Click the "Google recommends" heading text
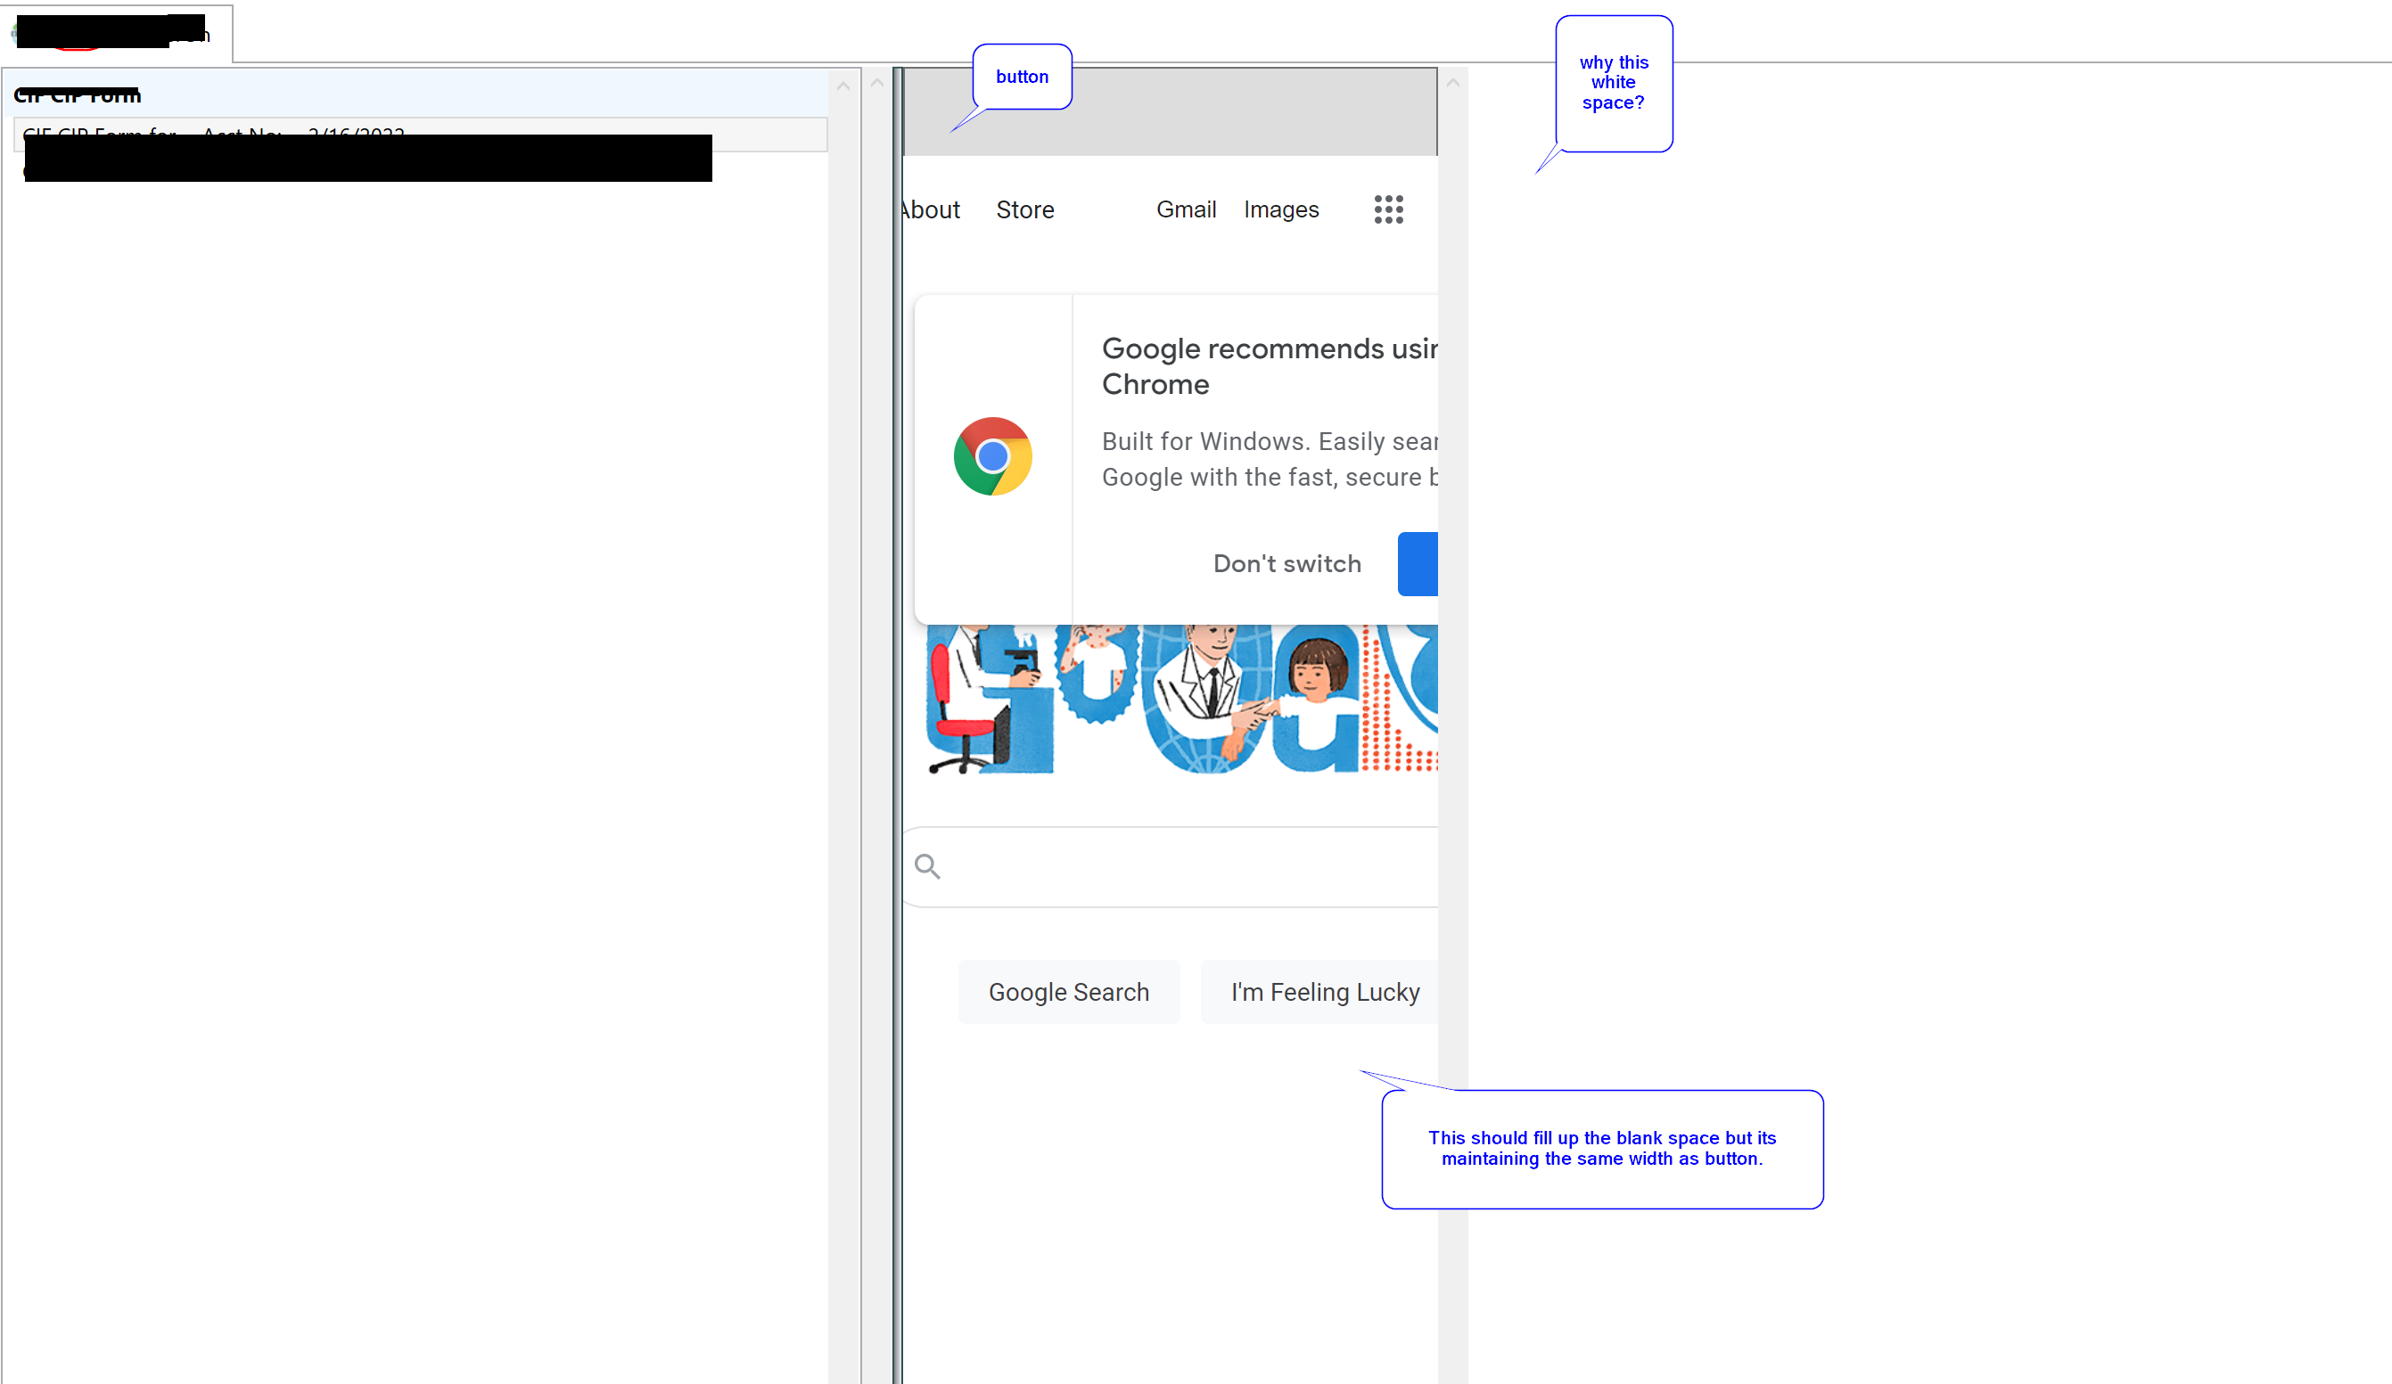This screenshot has width=2392, height=1384. point(1269,366)
